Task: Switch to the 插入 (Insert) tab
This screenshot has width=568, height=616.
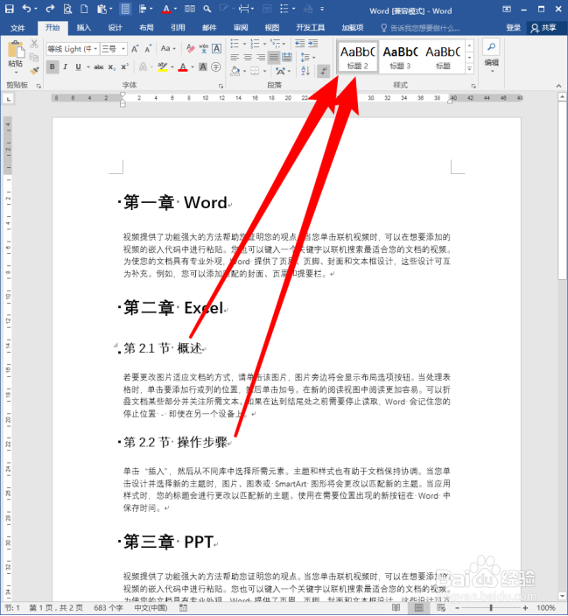Action: click(84, 27)
